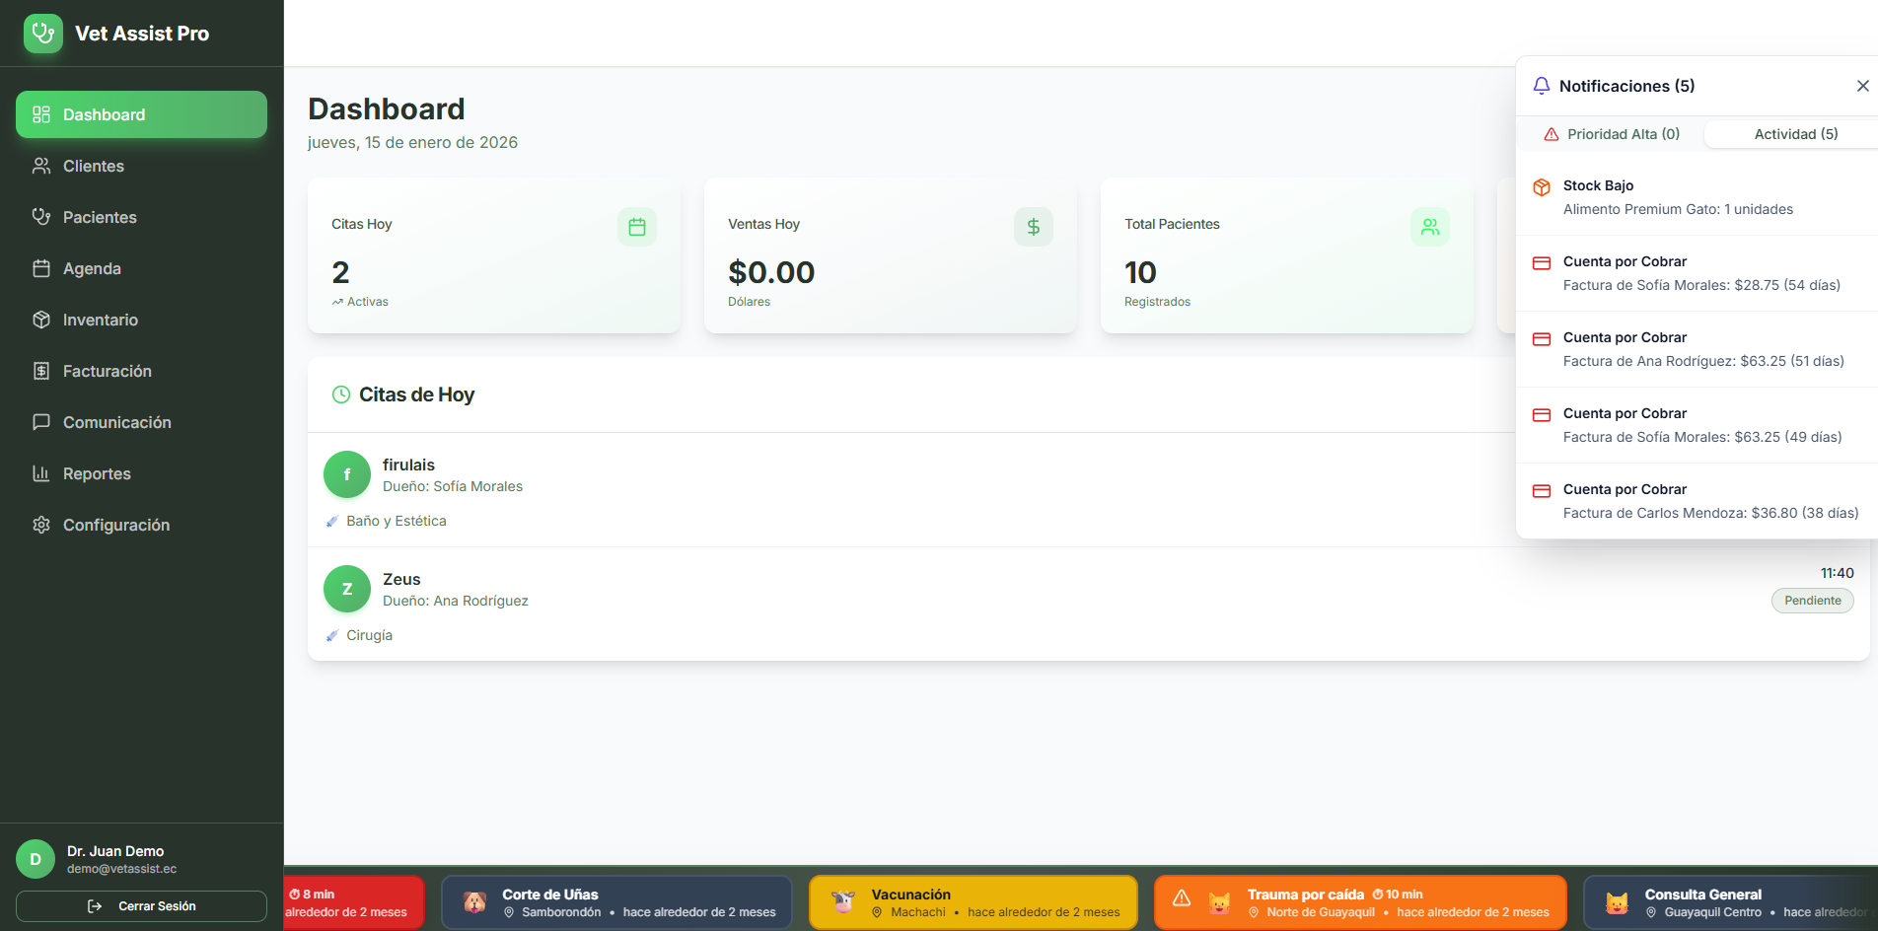The height and width of the screenshot is (931, 1878).
Task: Open Dr. Juan Demo profile avatar
Action: click(36, 859)
